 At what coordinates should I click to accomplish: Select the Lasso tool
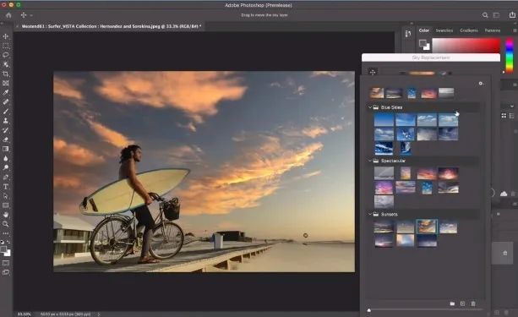pyautogui.click(x=6, y=55)
